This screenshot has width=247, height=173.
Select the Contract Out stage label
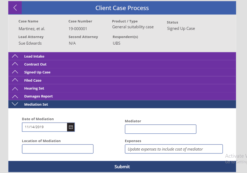pyautogui.click(x=35, y=64)
